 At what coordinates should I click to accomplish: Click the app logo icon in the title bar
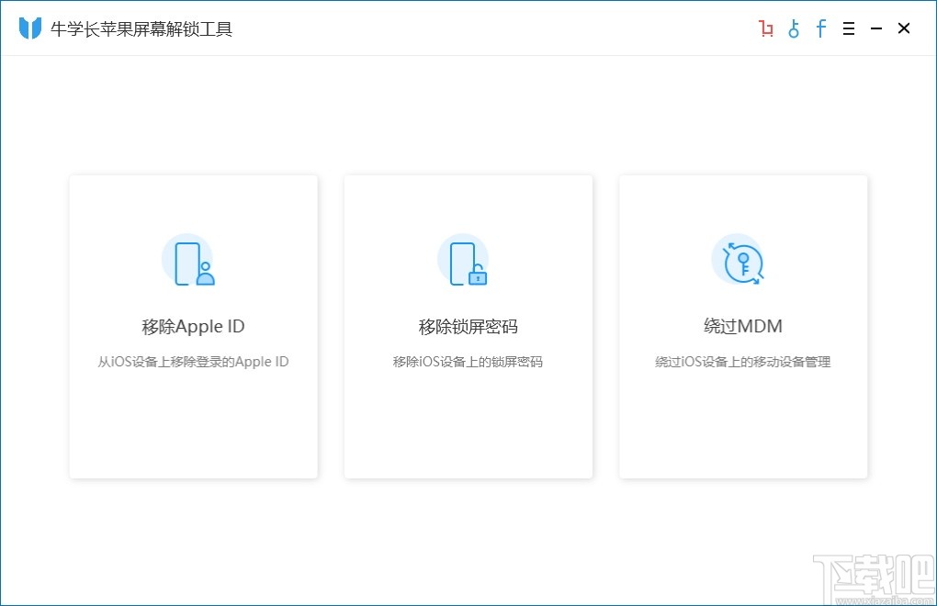pyautogui.click(x=30, y=28)
